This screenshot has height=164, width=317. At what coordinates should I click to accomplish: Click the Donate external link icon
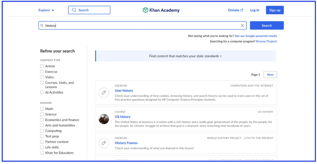(242, 10)
